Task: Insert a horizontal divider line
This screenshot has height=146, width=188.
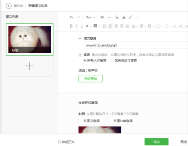Action: tap(109, 17)
